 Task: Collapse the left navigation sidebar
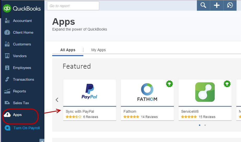tap(42, 140)
